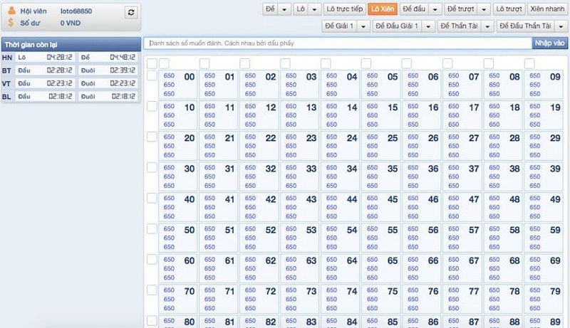
Task: Click the BT Đuôi countdown 02:39:12
Action: [123, 70]
